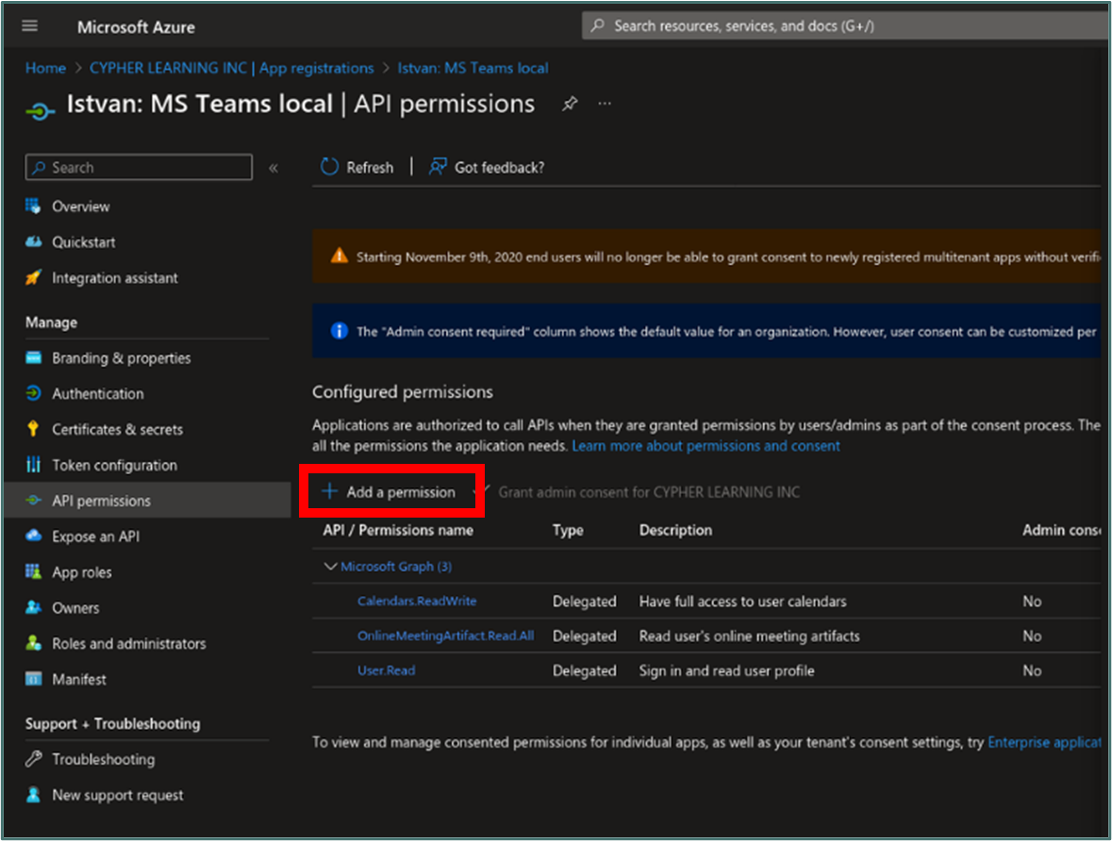Click the Admin consent column header
Viewport: 1112px width, 841px height.
1061,531
